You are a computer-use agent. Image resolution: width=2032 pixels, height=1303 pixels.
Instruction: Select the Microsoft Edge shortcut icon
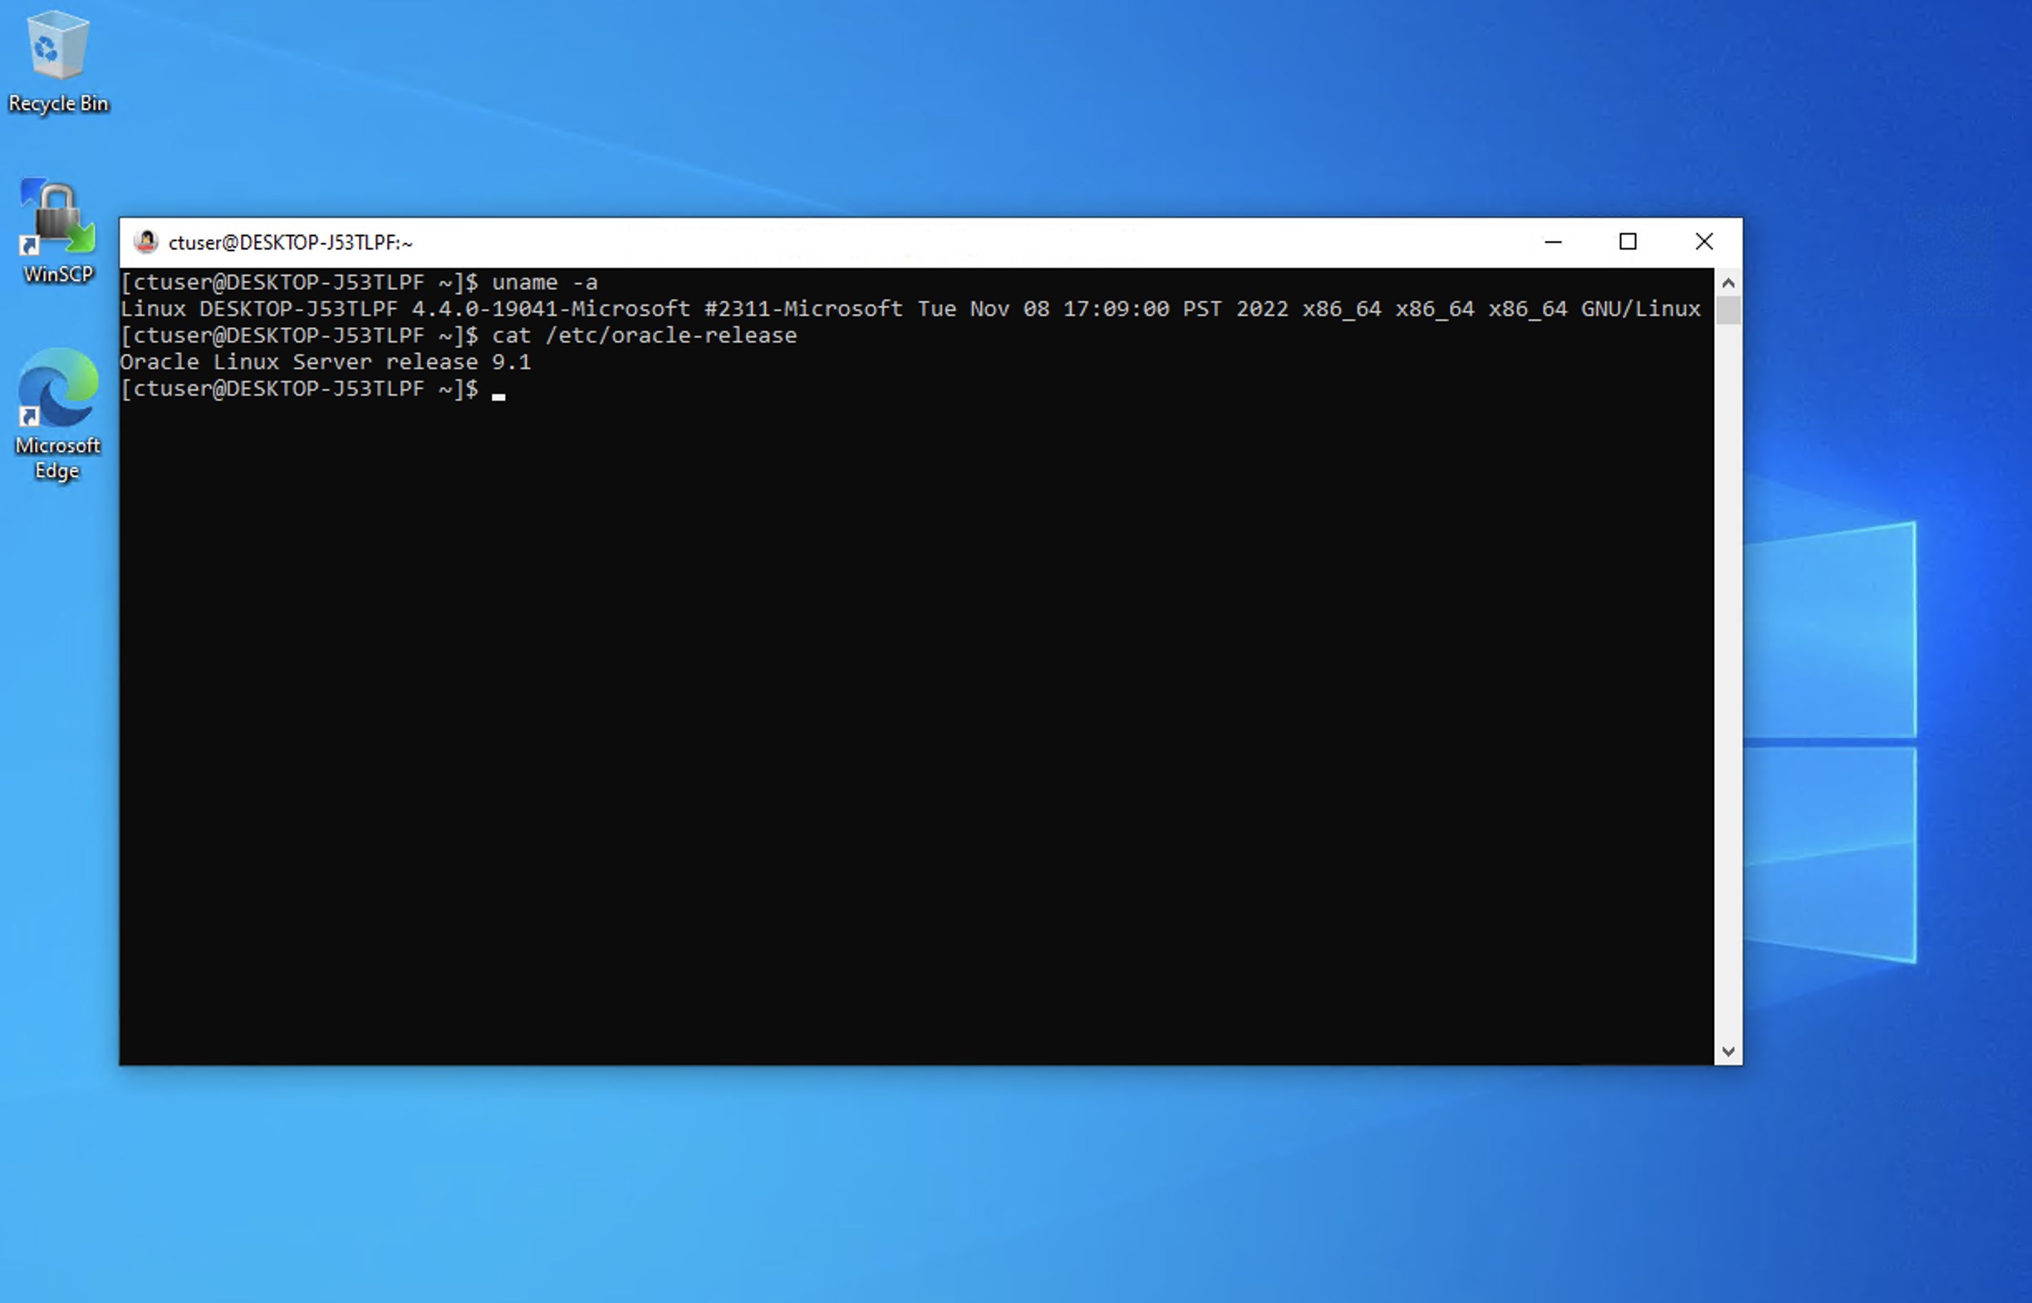tap(57, 389)
